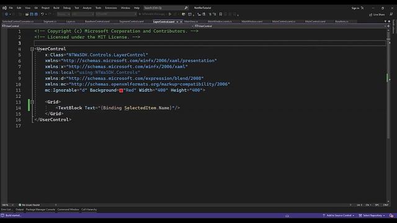Open the startup project dropdown
Screen dimensions: 397x223
coord(116,14)
